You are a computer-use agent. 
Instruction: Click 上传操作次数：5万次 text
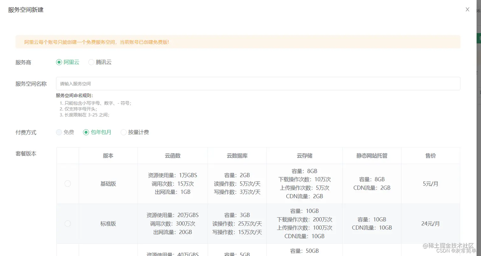click(x=304, y=188)
